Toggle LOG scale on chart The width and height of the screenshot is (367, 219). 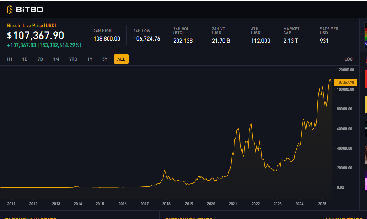point(348,59)
